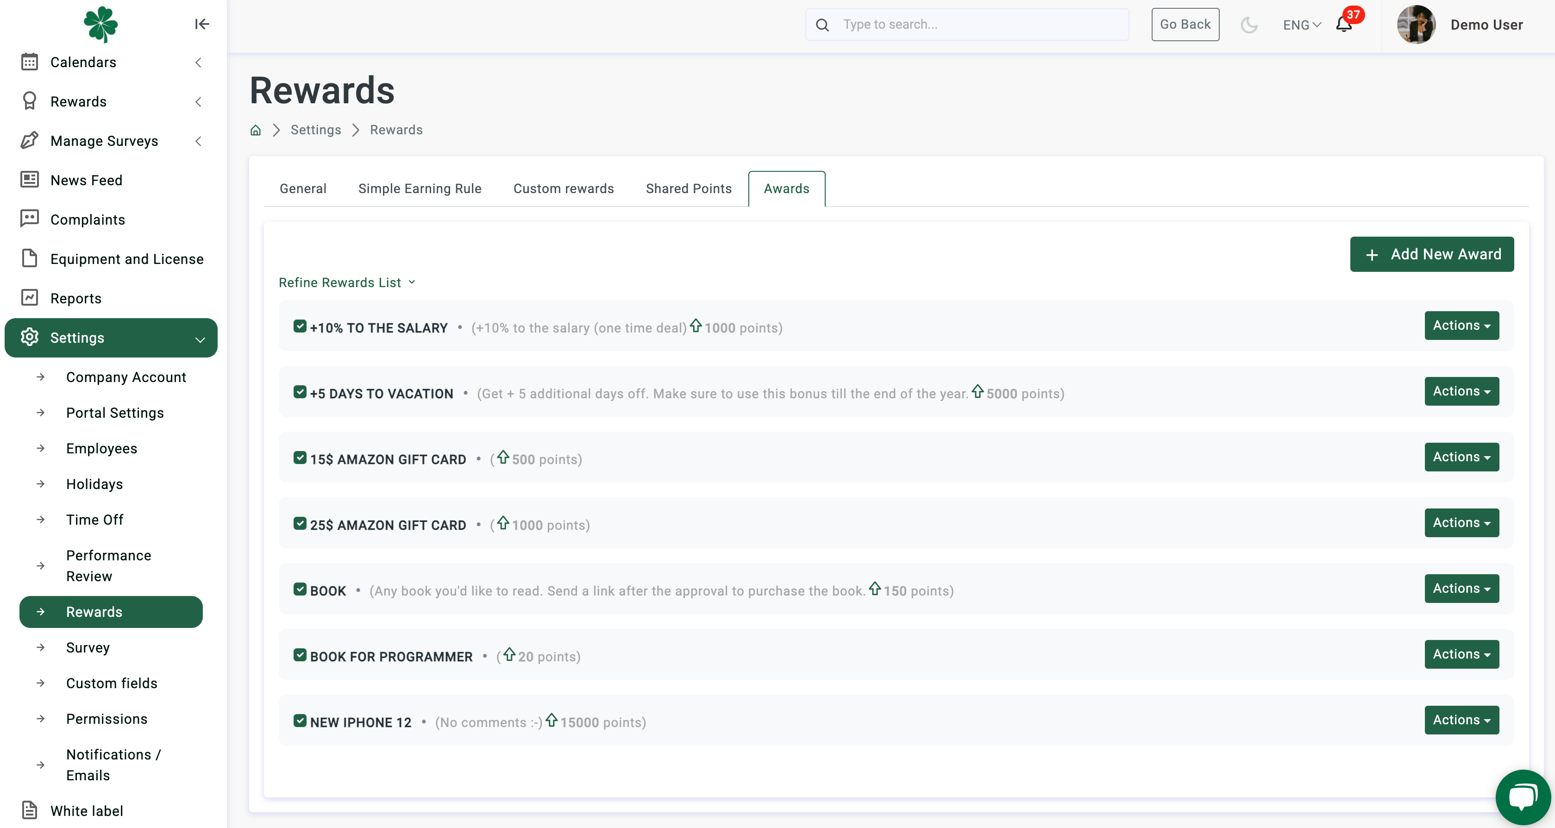Toggle the BOOK FOR PROGRAMMER checkbox
This screenshot has height=828, width=1555.
click(300, 655)
